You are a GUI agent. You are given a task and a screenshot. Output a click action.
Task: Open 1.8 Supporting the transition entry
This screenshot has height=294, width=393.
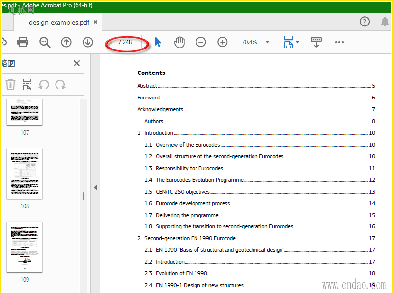click(x=260, y=226)
